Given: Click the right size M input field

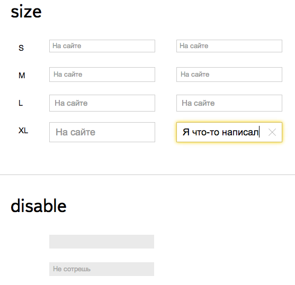Looking at the screenshot, I should [x=229, y=75].
